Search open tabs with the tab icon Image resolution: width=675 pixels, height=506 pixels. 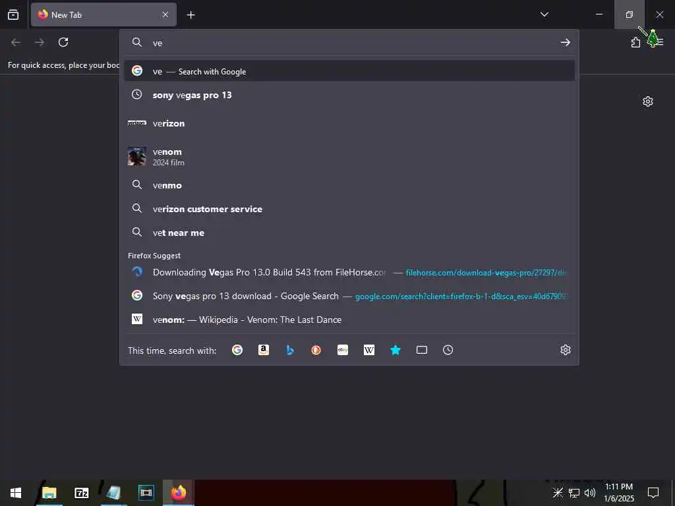pyautogui.click(x=422, y=351)
